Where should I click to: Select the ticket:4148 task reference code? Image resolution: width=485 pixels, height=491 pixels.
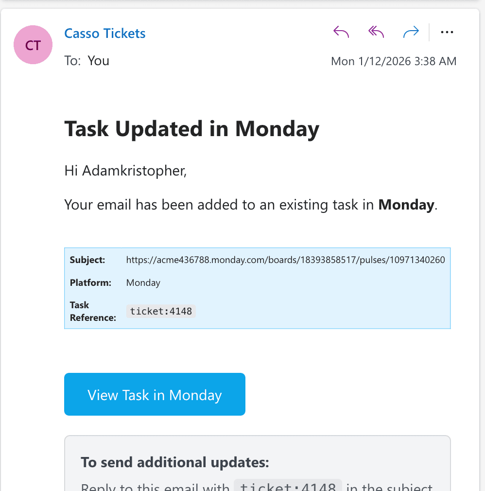[161, 311]
